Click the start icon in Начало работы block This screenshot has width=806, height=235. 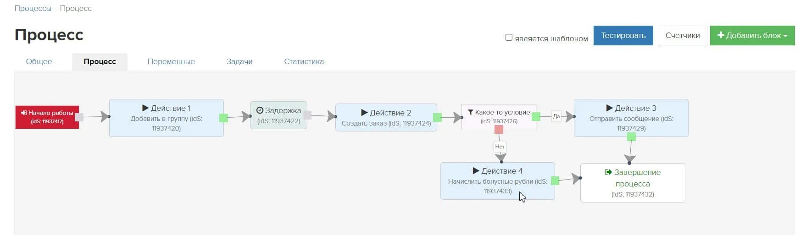pos(24,113)
